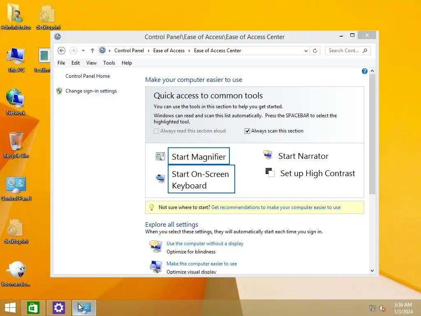Click the scrollbar up arrow

(372, 71)
